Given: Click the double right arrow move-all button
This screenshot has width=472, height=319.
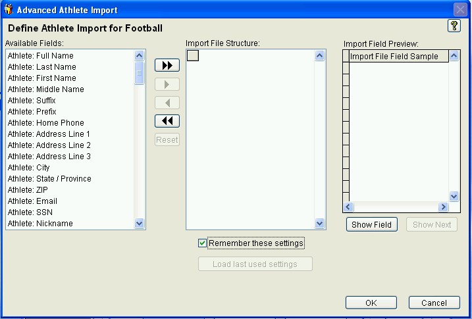Looking at the screenshot, I should (x=167, y=65).
